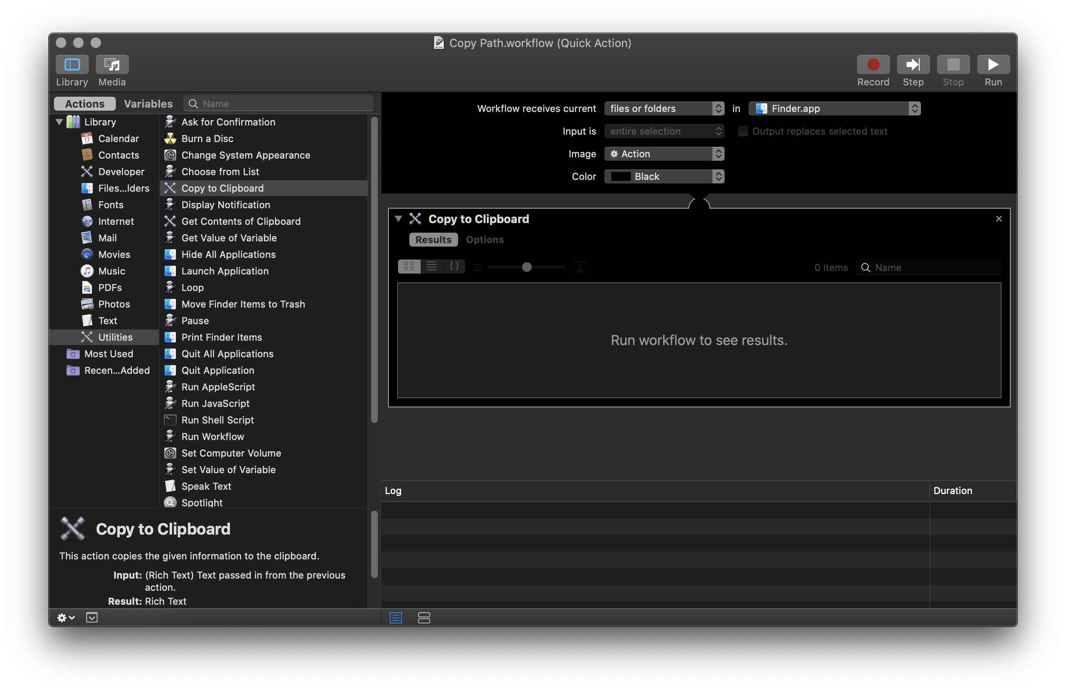1066x691 pixels.
Task: Open the Color Black dropdown
Action: (x=664, y=176)
